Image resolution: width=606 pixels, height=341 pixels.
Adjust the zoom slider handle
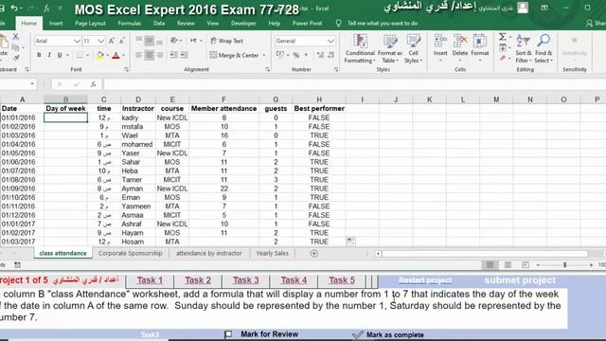[x=564, y=265]
